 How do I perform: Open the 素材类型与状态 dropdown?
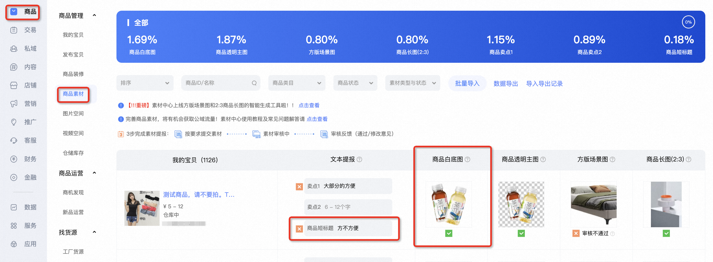pos(413,83)
